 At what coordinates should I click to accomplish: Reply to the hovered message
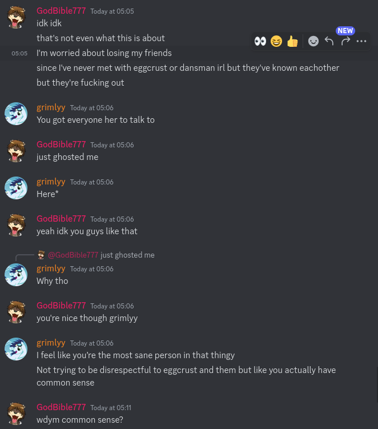pos(329,41)
